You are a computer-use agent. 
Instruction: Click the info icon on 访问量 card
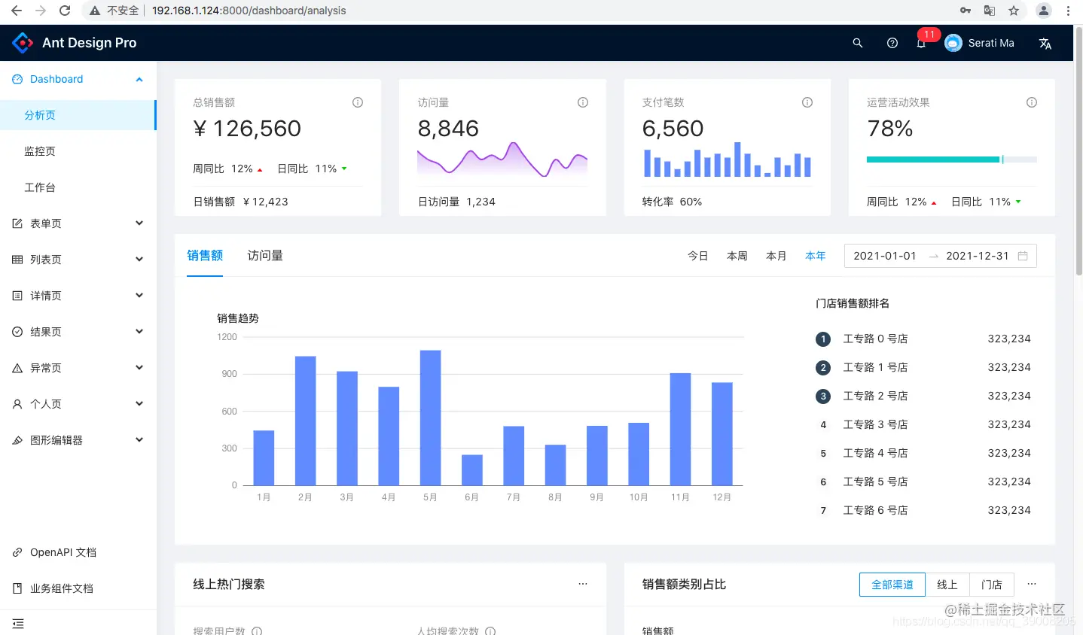coord(582,102)
